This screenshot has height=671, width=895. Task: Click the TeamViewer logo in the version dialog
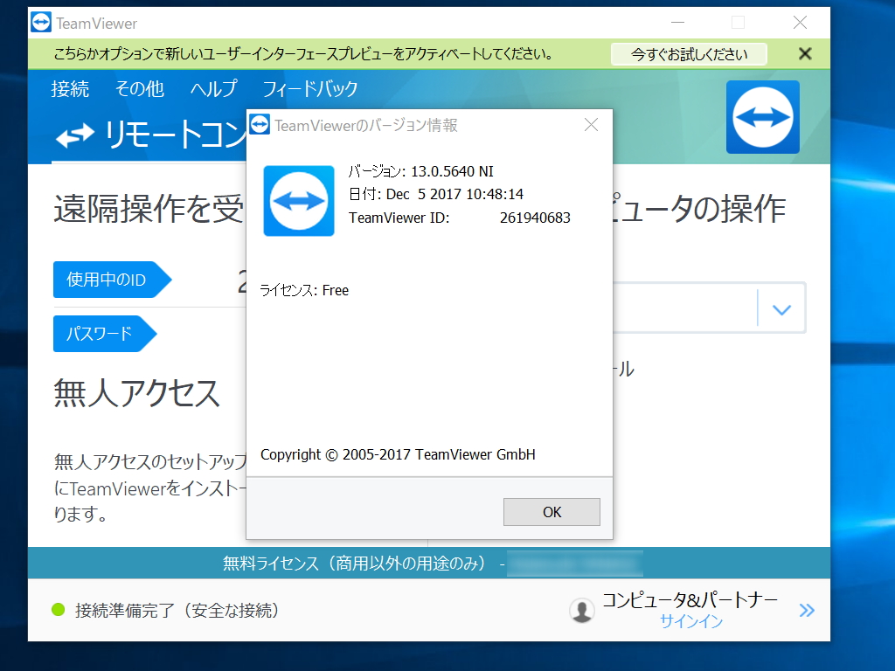click(x=298, y=202)
